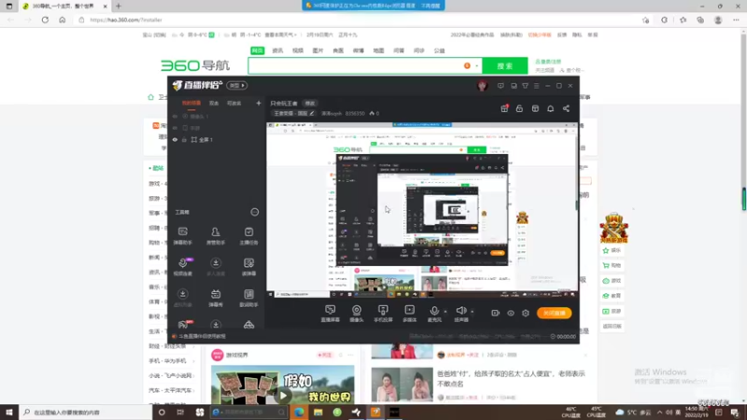Viewport: 747px width, 420px height.
Task: Select 全屏 1 source row
Action: click(216, 140)
